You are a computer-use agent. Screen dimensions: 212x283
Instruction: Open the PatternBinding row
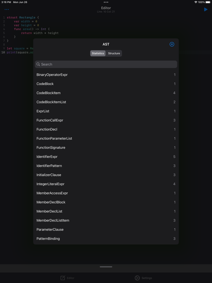pyautogui.click(x=106, y=239)
